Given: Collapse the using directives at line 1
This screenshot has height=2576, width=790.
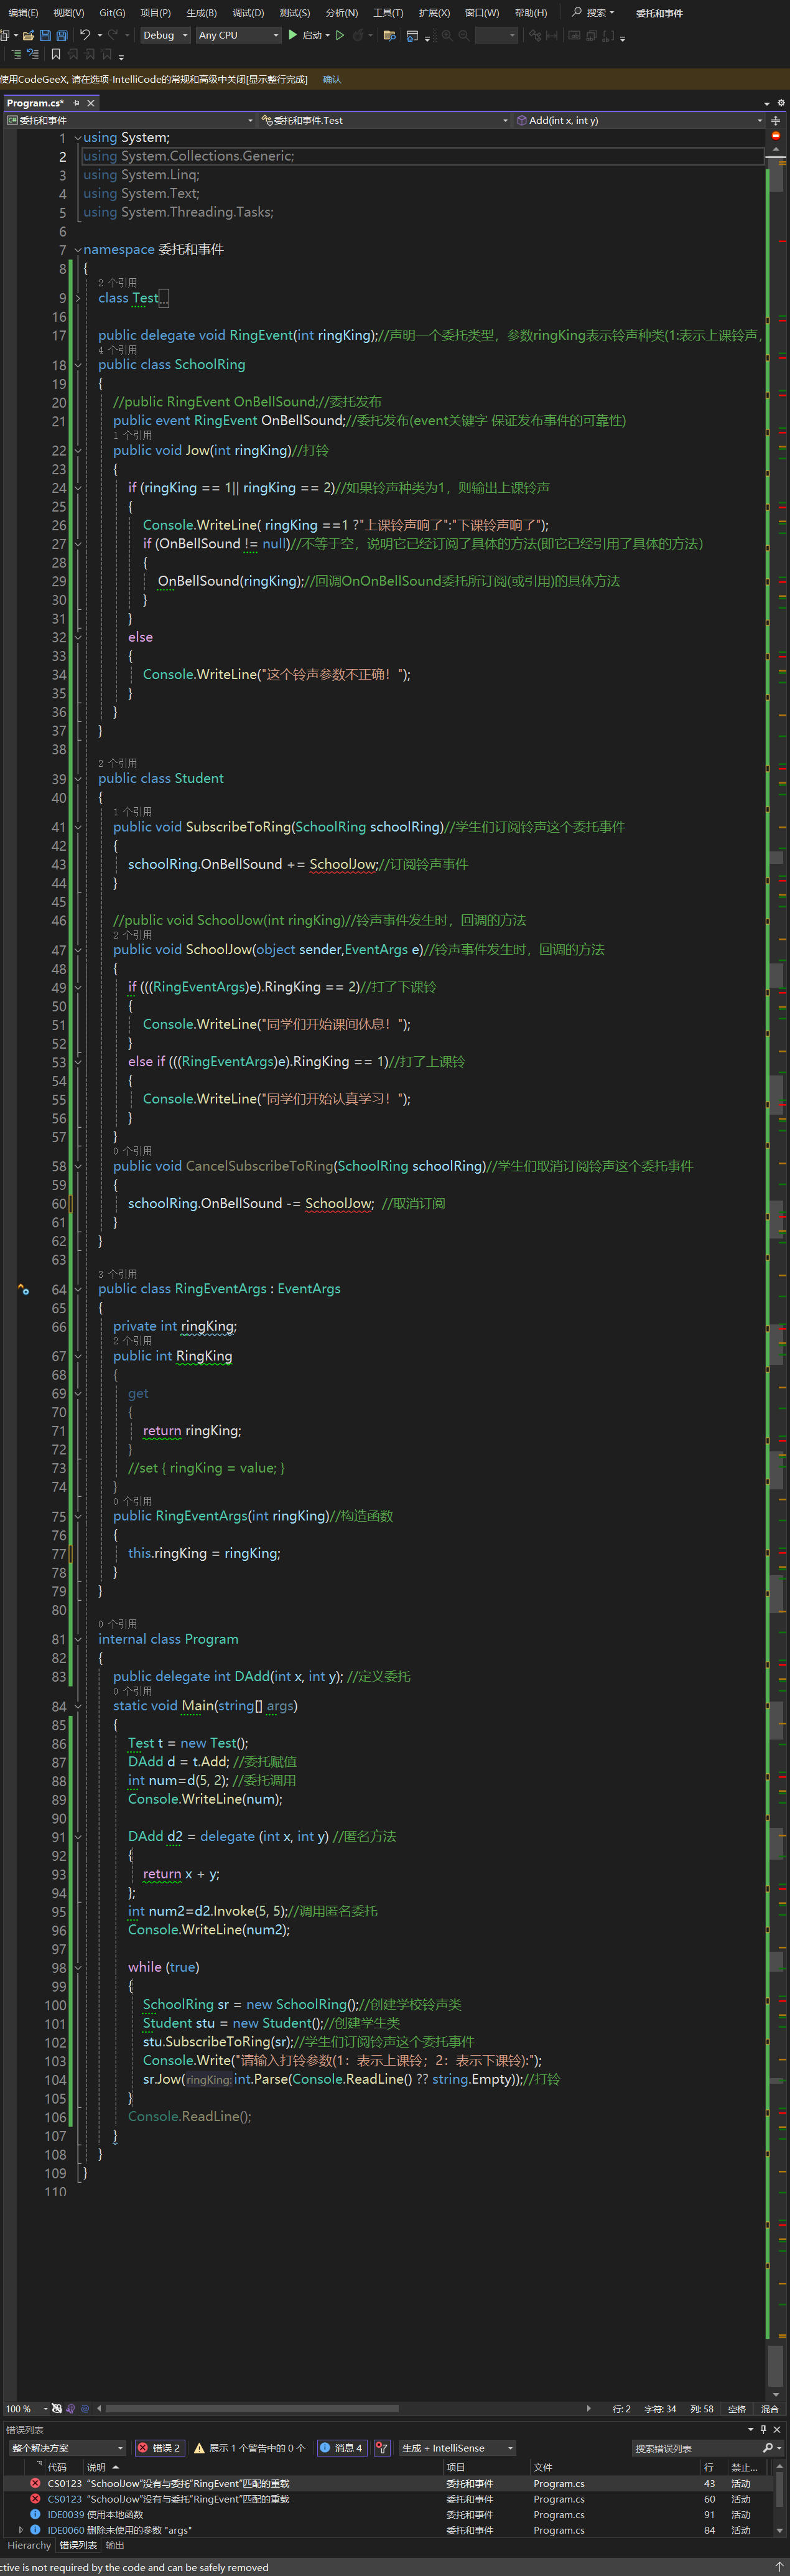Looking at the screenshot, I should [x=77, y=138].
